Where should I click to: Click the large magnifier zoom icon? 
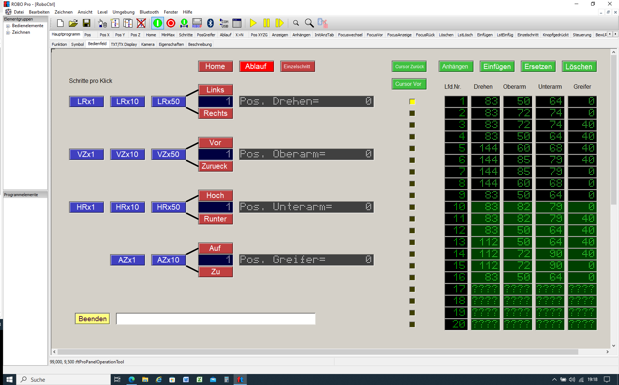[309, 23]
